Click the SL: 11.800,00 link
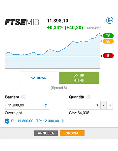This screenshot has height=151, width=118. coord(22,121)
